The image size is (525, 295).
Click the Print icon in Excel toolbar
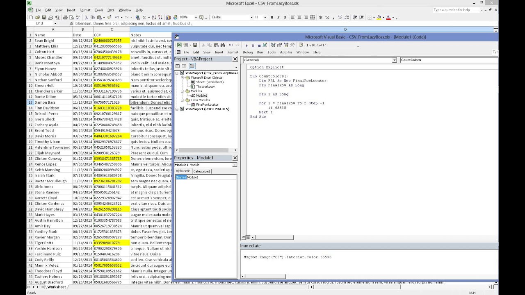click(65, 17)
